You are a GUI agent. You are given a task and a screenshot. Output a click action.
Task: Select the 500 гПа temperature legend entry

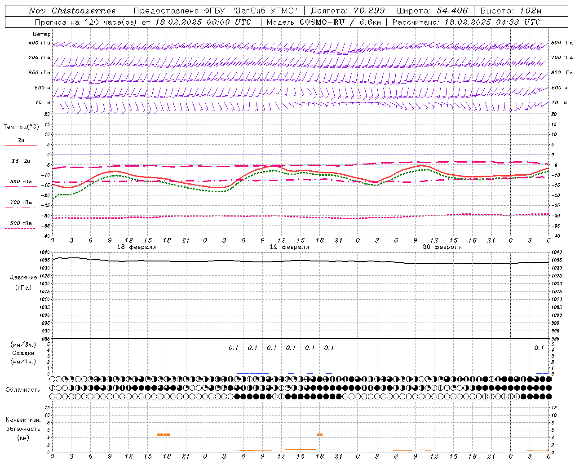21,223
